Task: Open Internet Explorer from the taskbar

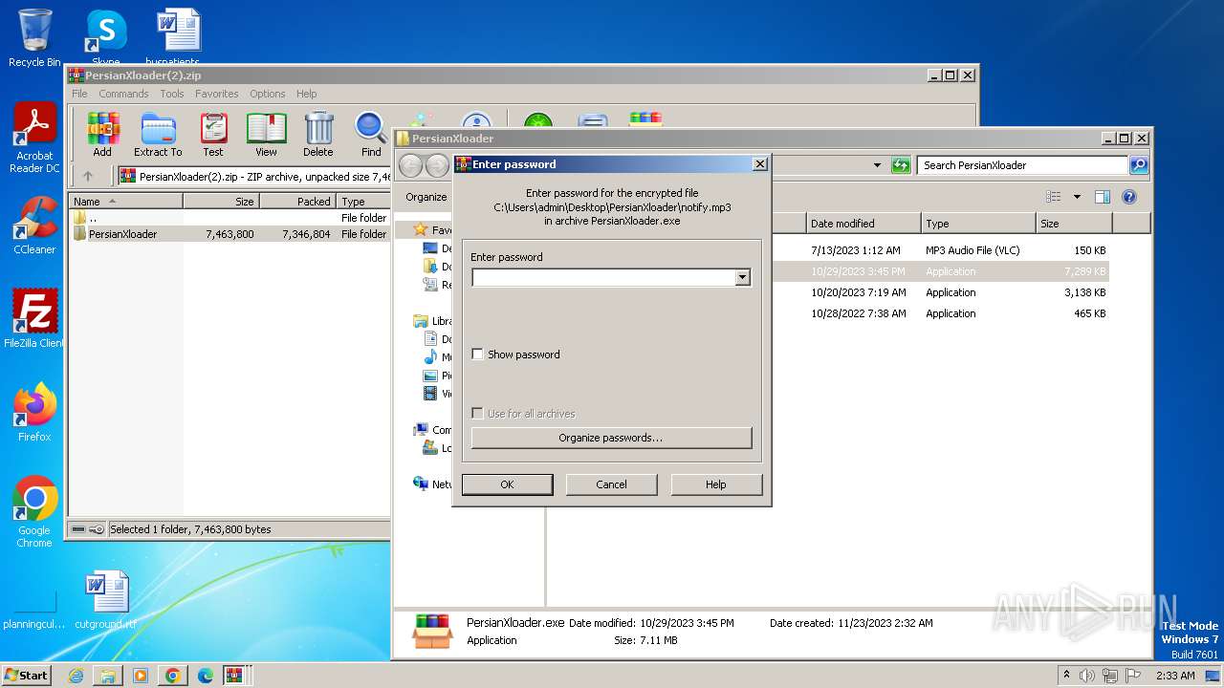Action: pyautogui.click(x=76, y=676)
